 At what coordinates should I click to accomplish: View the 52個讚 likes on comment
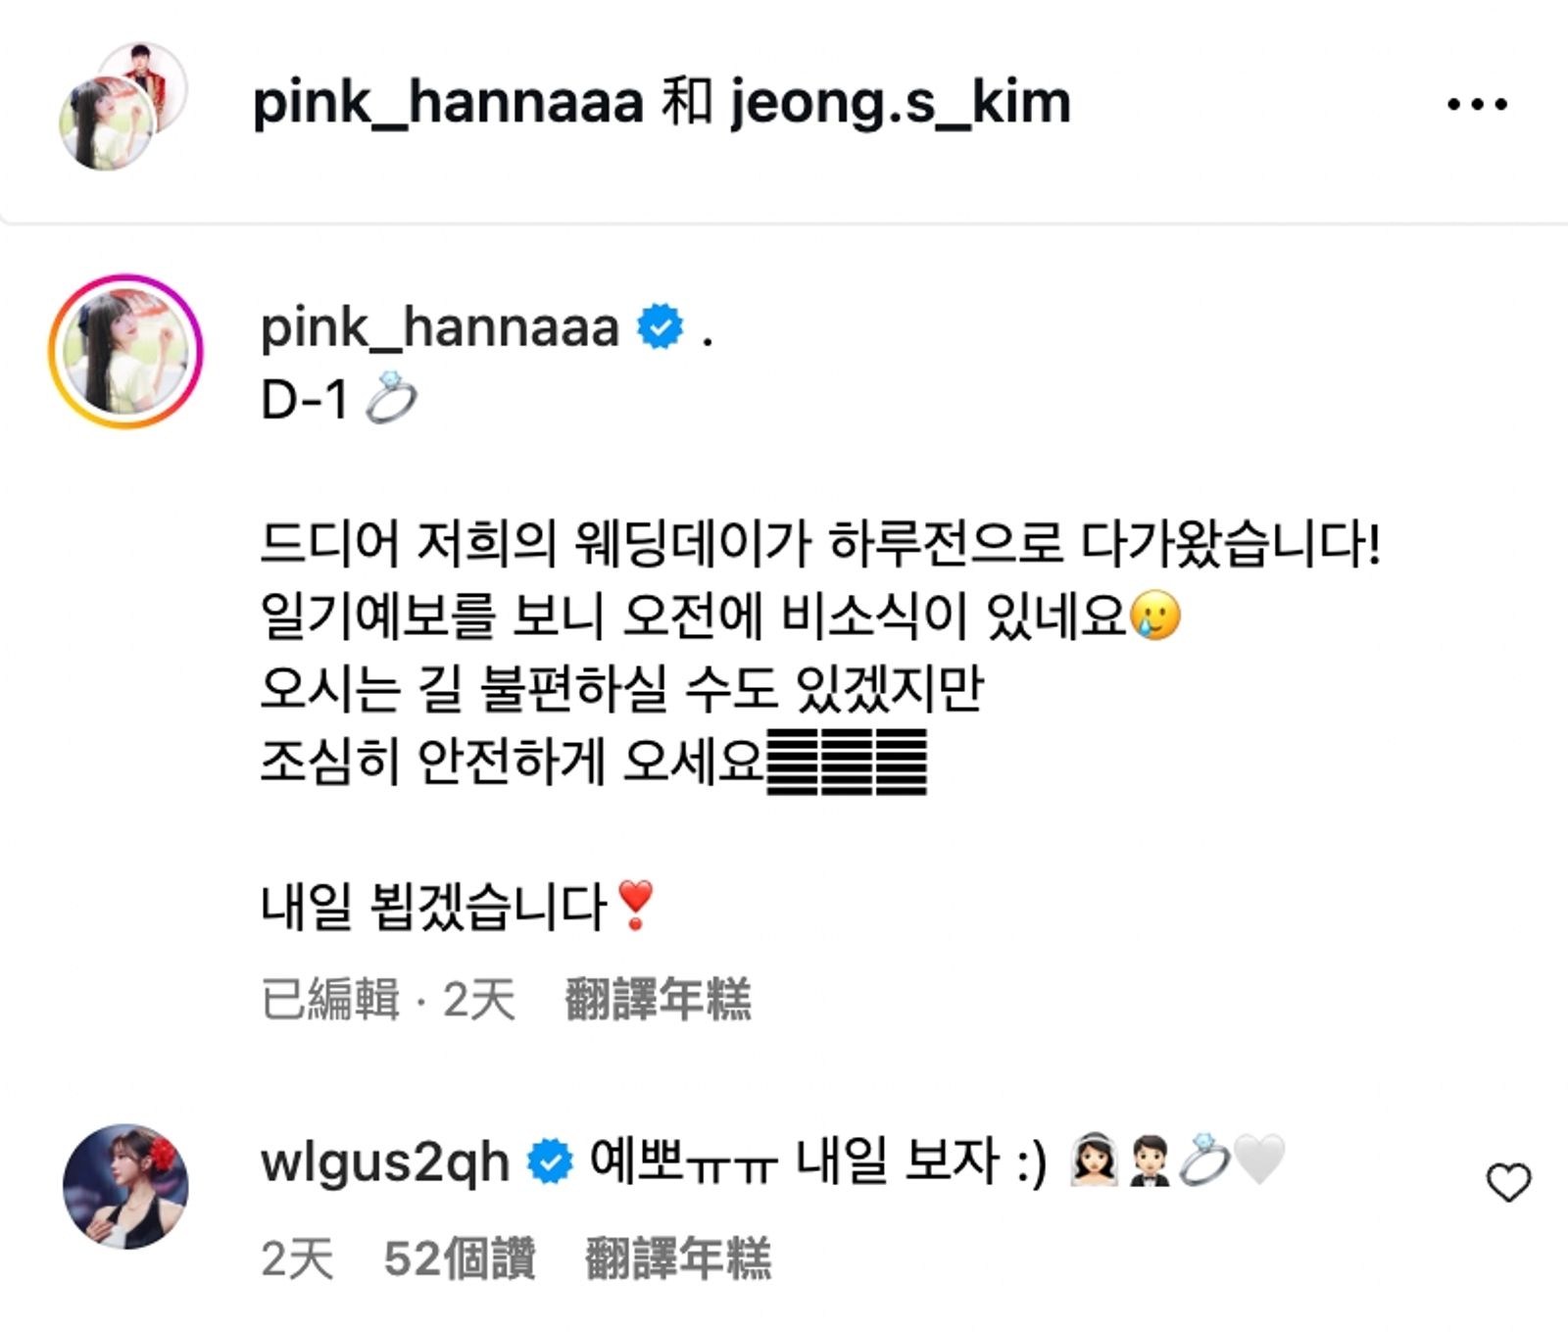460,1258
